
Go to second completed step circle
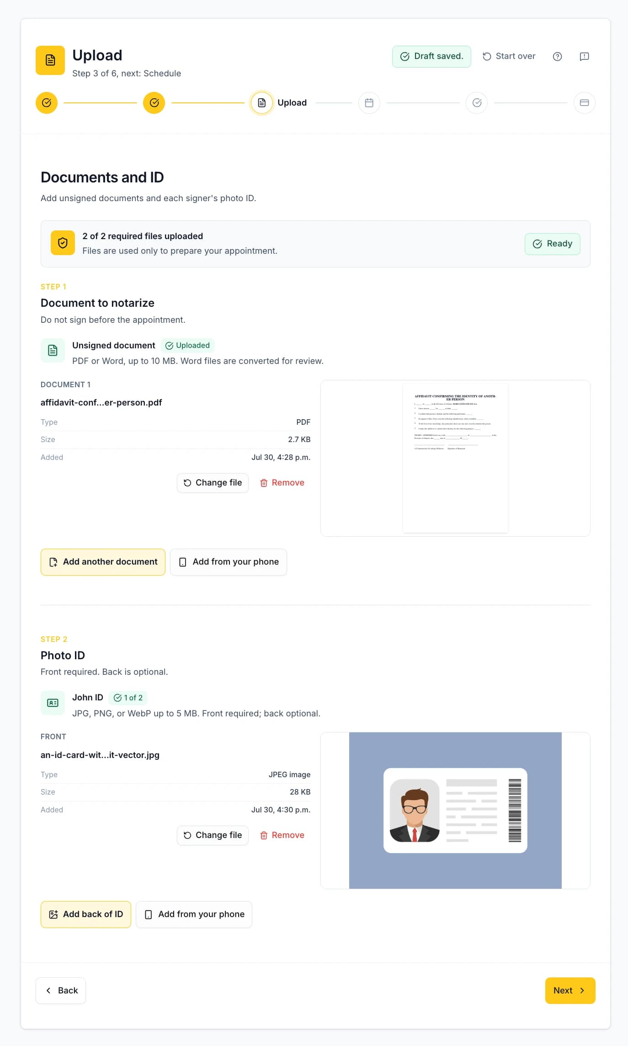(x=154, y=103)
